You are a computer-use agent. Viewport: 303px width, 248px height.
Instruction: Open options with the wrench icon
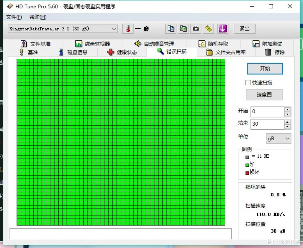pyautogui.click(x=208, y=29)
